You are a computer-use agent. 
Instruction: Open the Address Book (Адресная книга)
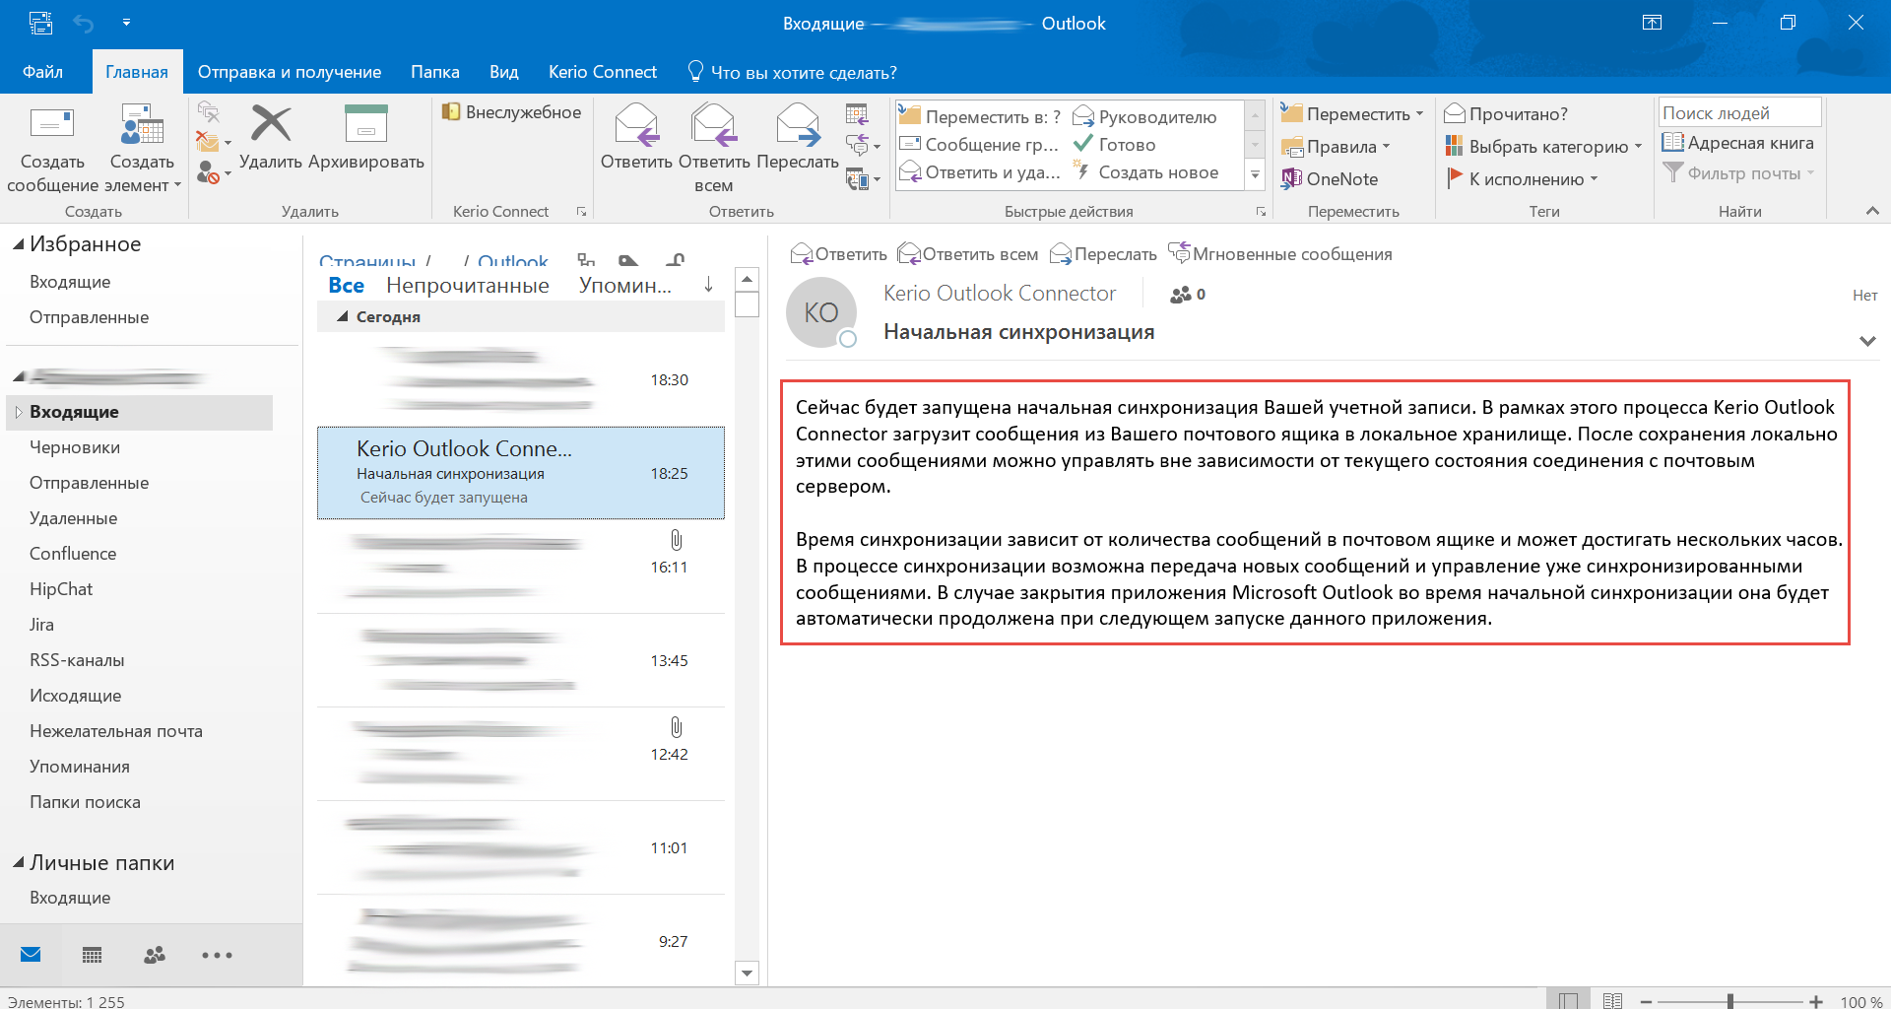1738,143
